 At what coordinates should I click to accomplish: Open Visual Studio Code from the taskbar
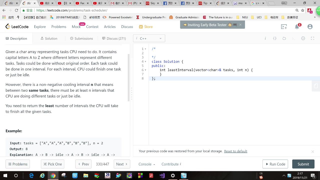pyautogui.click(x=162, y=175)
